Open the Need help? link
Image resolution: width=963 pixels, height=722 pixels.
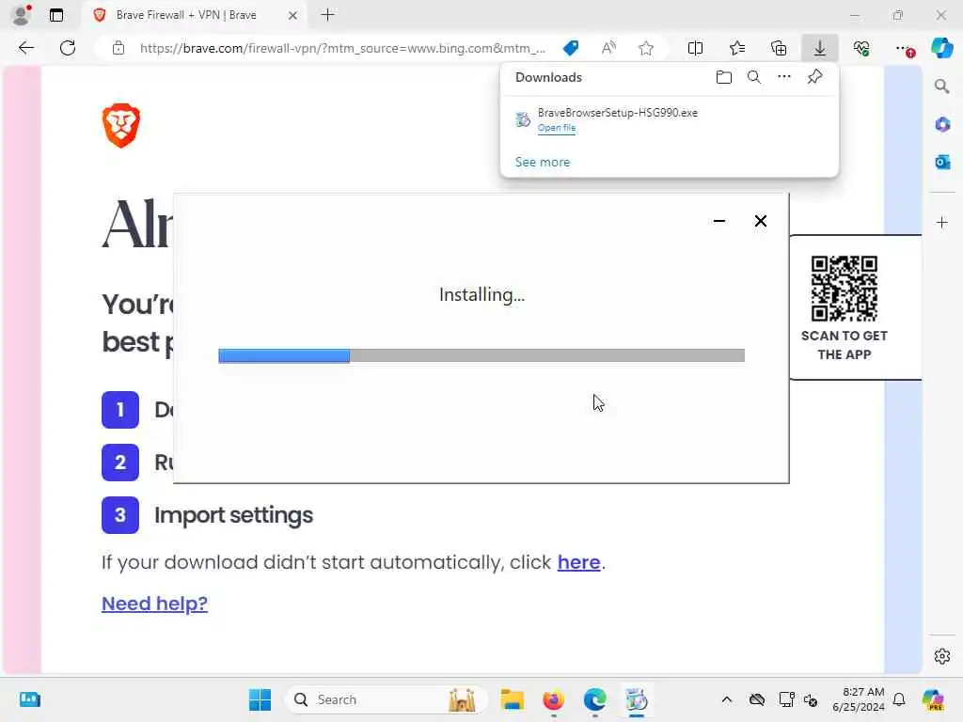coord(155,604)
